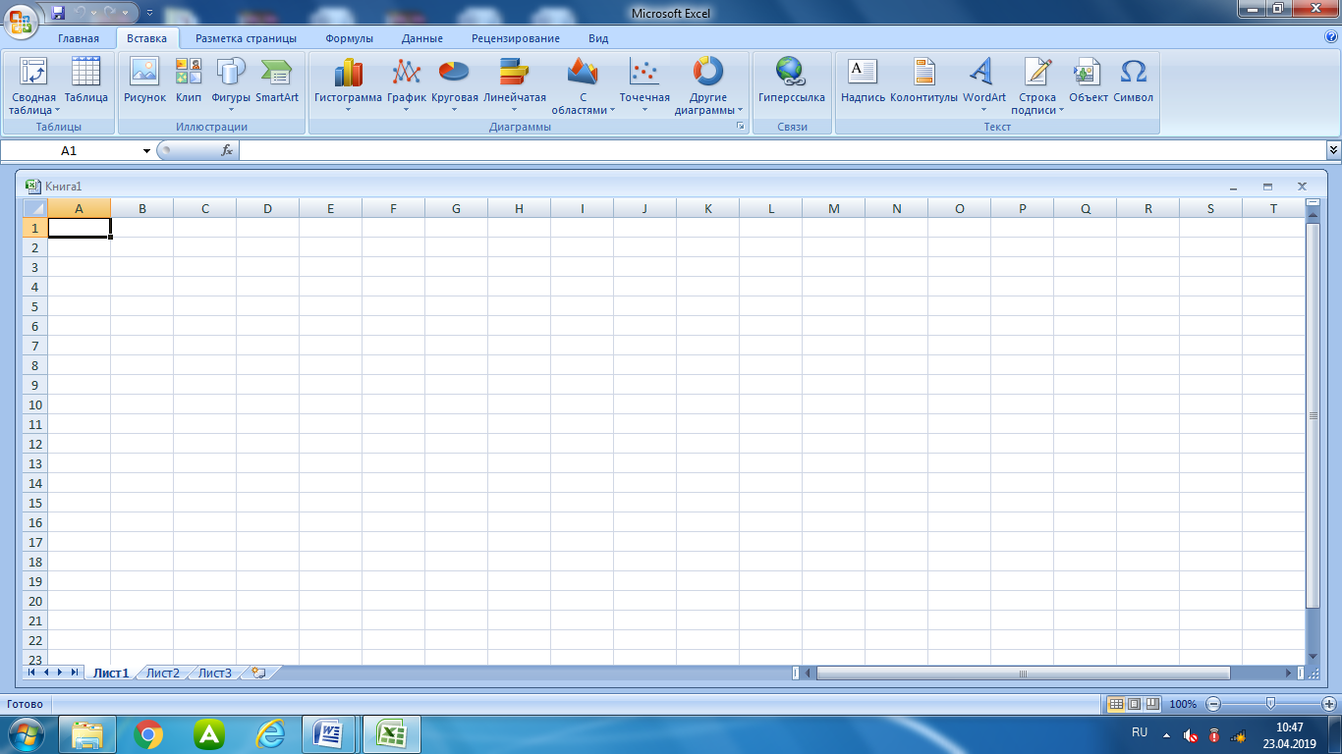Switch to Page Layout view in status bar
The height and width of the screenshot is (754, 1342).
[1134, 704]
